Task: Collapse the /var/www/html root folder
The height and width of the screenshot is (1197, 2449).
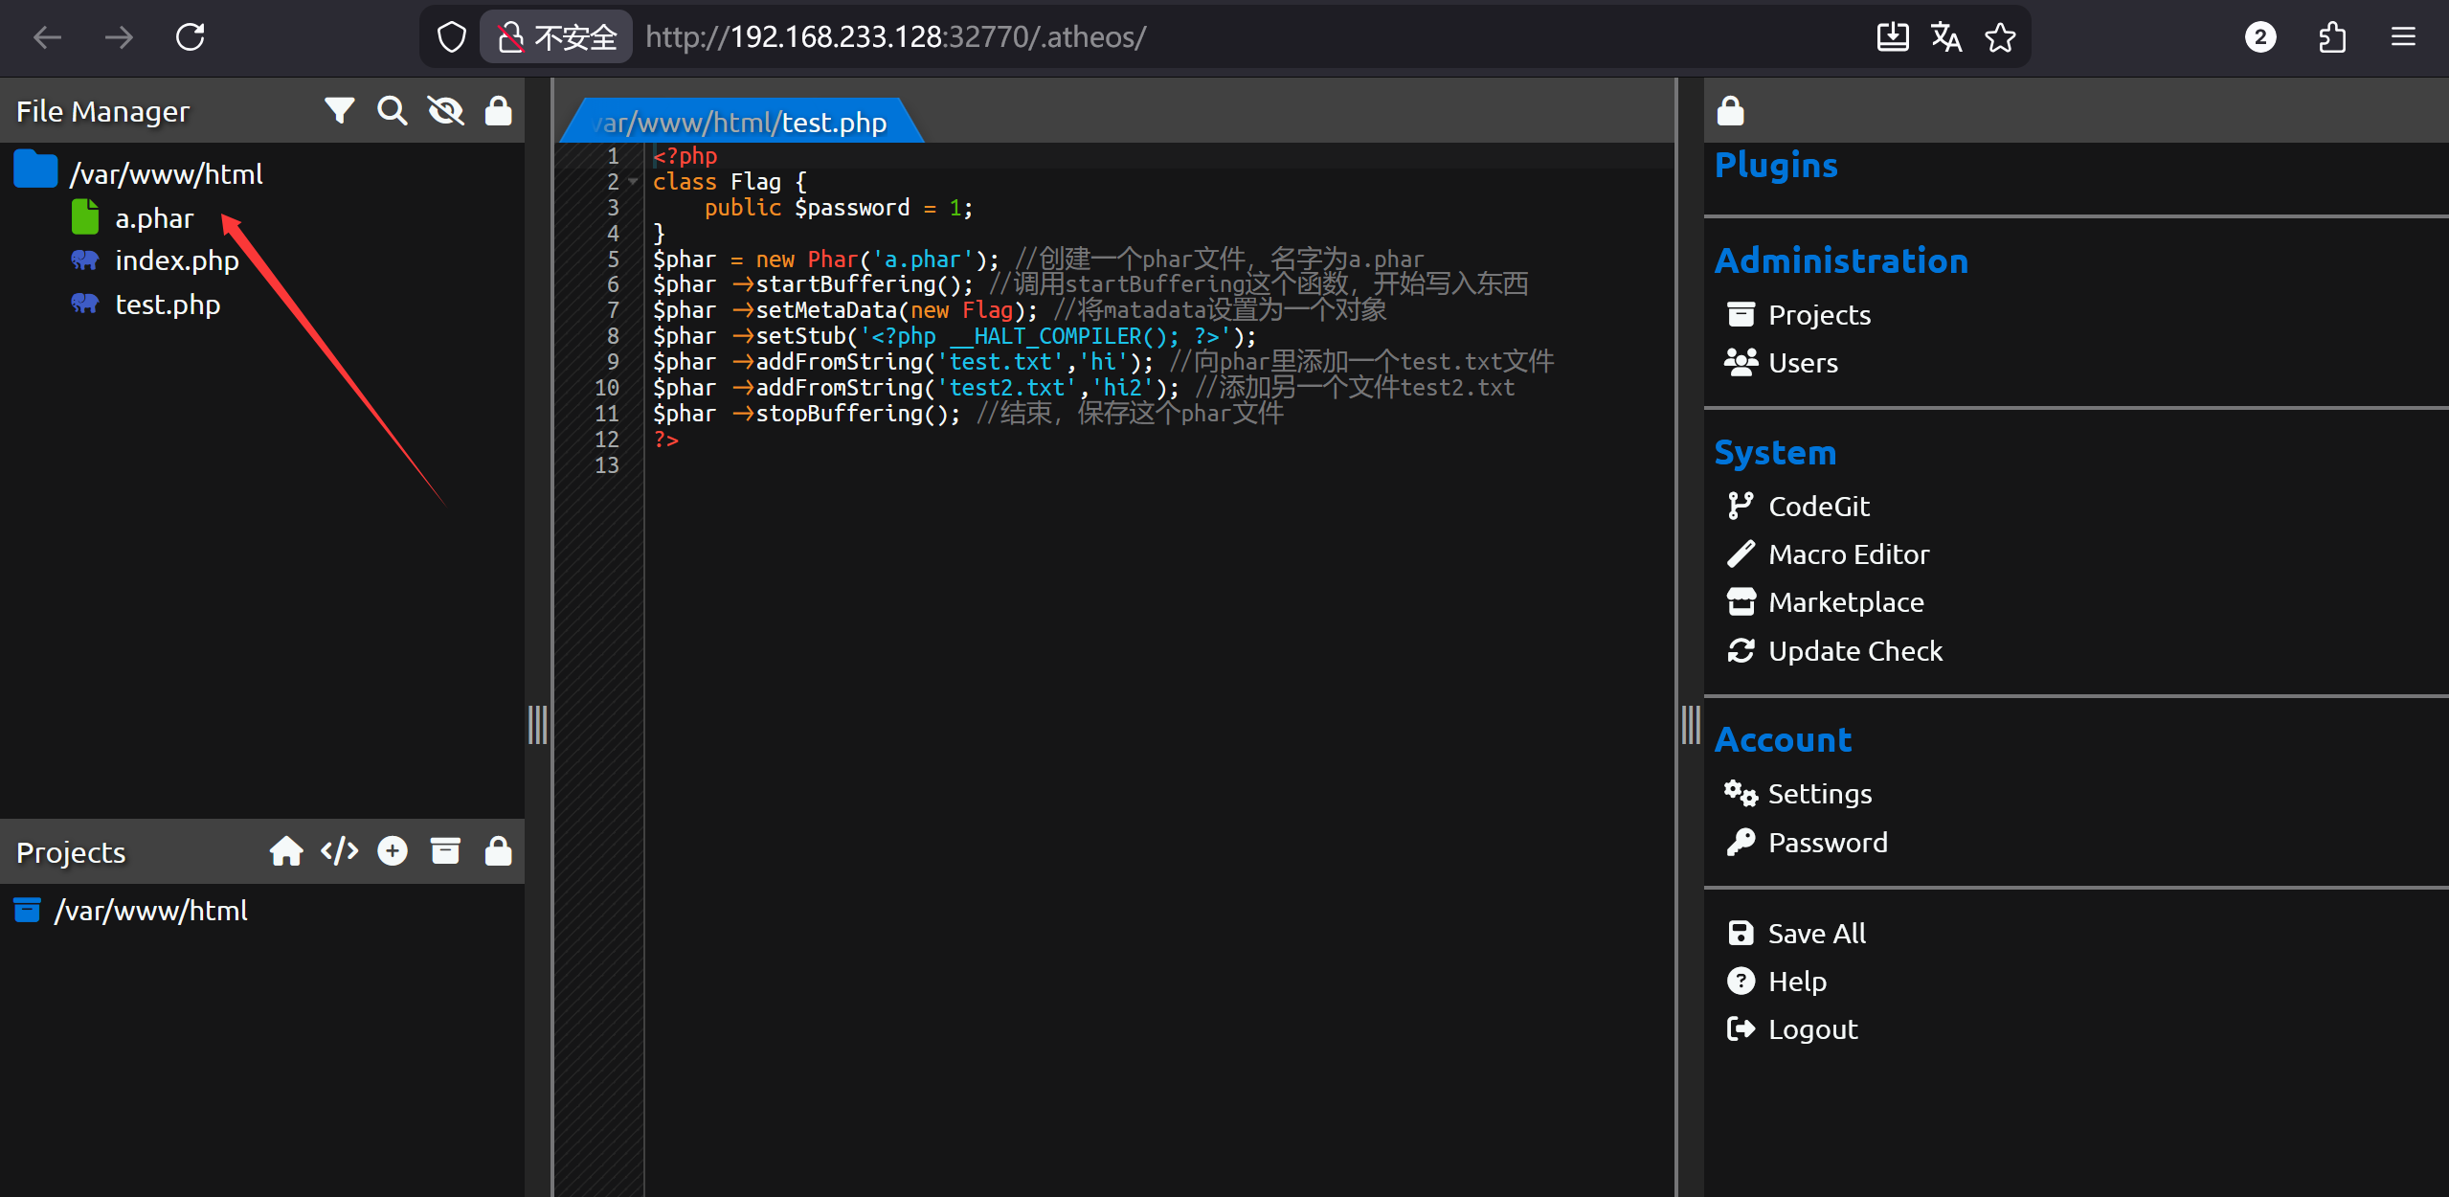Action: click(165, 173)
